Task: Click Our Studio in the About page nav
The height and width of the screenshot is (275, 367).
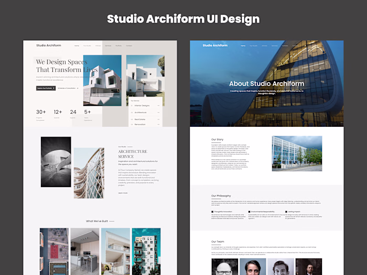Action: coord(253,46)
